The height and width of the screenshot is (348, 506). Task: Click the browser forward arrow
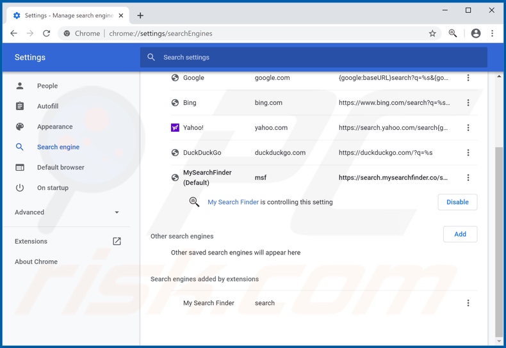30,33
